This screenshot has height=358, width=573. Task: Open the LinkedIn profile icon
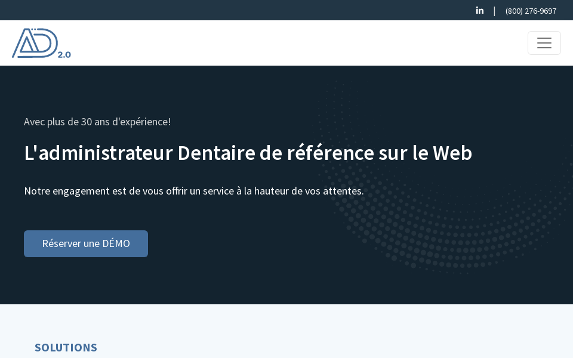click(x=479, y=10)
